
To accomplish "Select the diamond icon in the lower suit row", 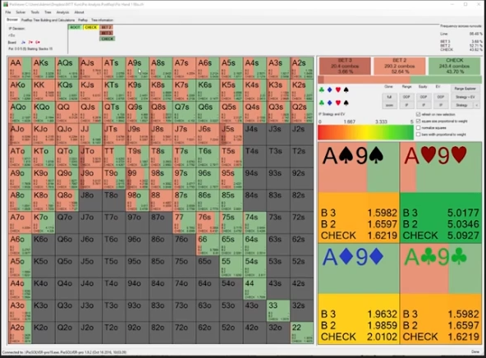I will [x=330, y=103].
